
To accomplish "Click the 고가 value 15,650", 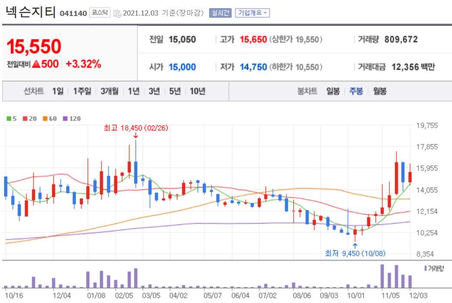I will coord(253,40).
